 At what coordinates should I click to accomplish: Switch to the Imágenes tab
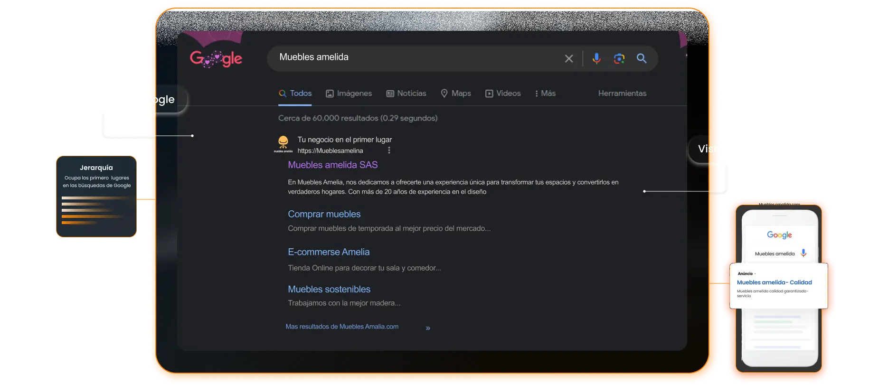(x=349, y=94)
